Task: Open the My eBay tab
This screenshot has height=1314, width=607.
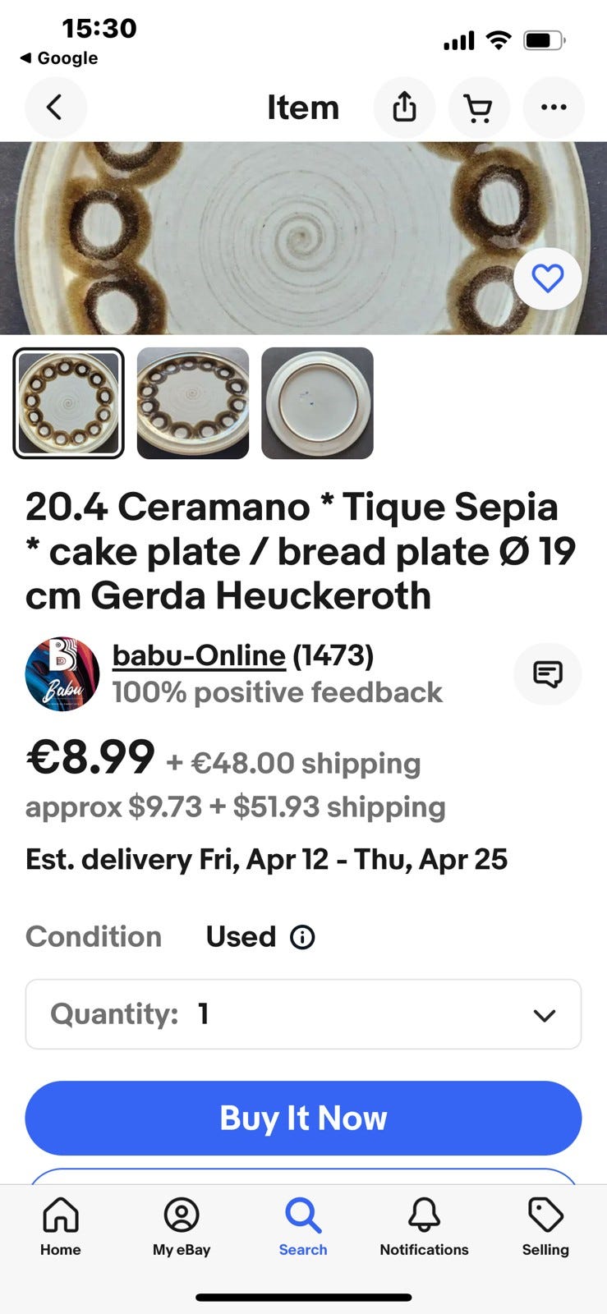Action: click(x=182, y=1226)
